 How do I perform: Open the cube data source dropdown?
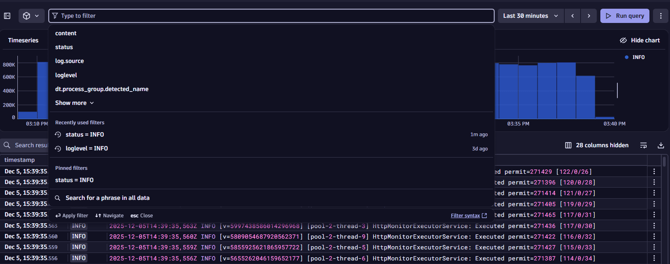[x=31, y=16]
